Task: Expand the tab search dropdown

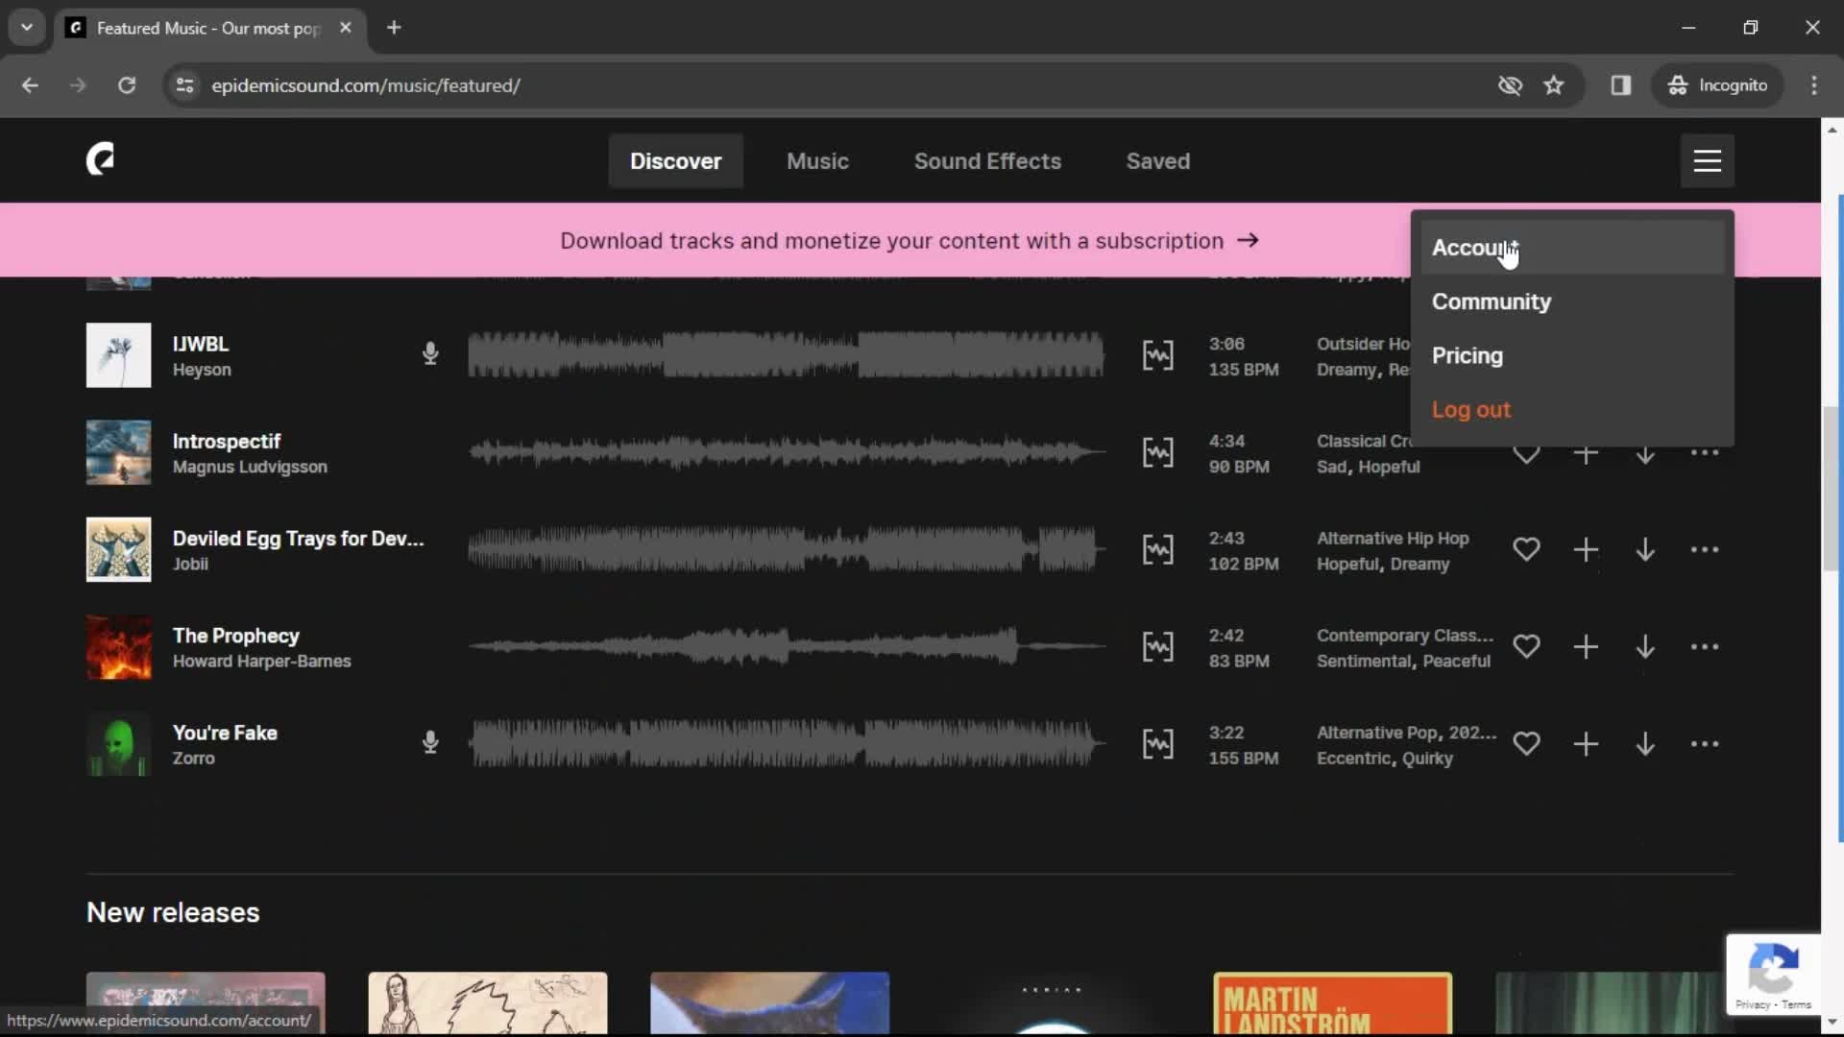Action: (x=27, y=28)
